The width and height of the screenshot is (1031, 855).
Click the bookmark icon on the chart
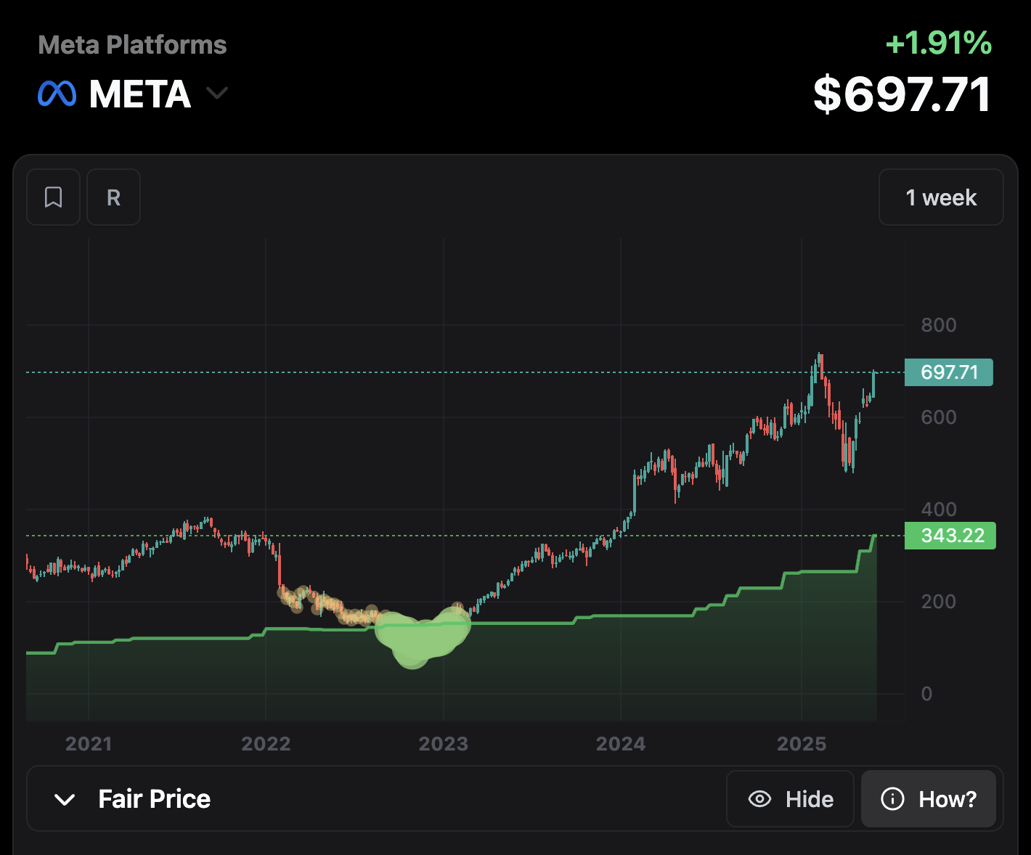(53, 197)
